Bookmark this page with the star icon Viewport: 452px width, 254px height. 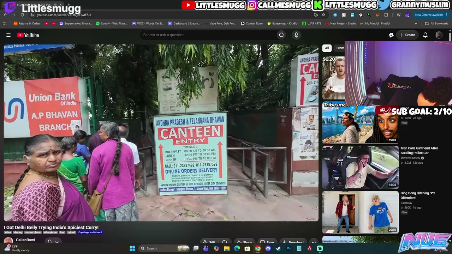pos(323,15)
